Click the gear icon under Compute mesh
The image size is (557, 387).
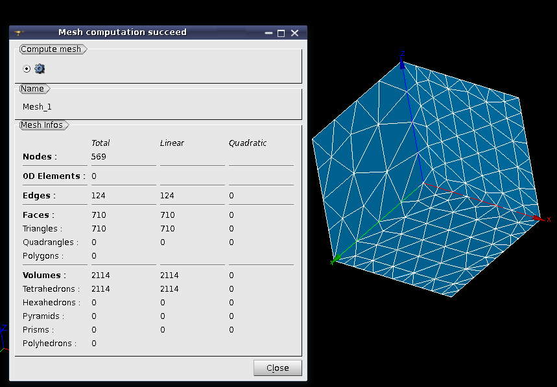coord(40,69)
